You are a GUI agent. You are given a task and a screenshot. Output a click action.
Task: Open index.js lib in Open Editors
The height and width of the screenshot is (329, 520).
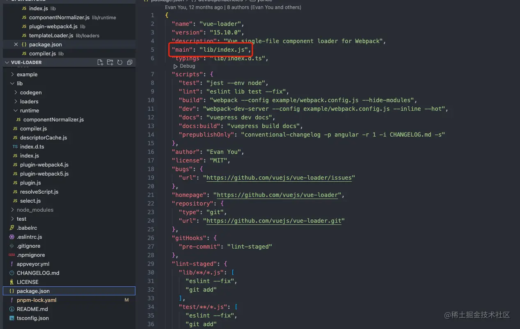click(x=69, y=8)
